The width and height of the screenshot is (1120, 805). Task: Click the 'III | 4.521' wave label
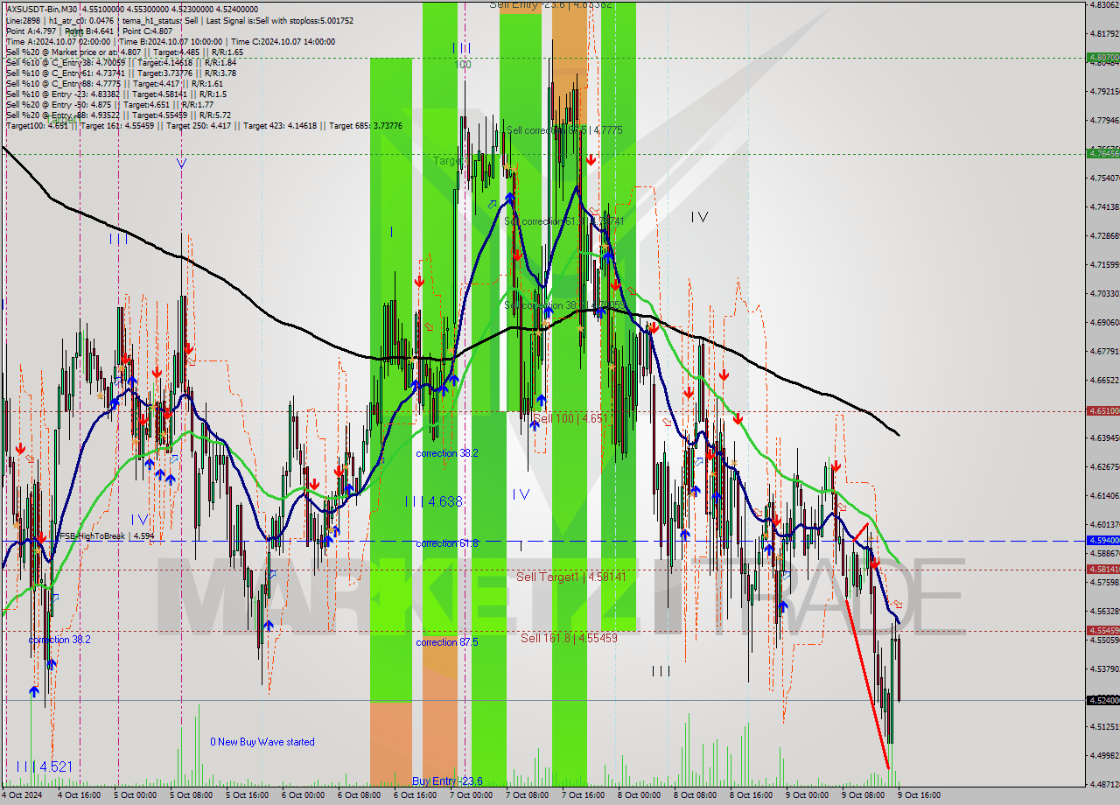44,766
